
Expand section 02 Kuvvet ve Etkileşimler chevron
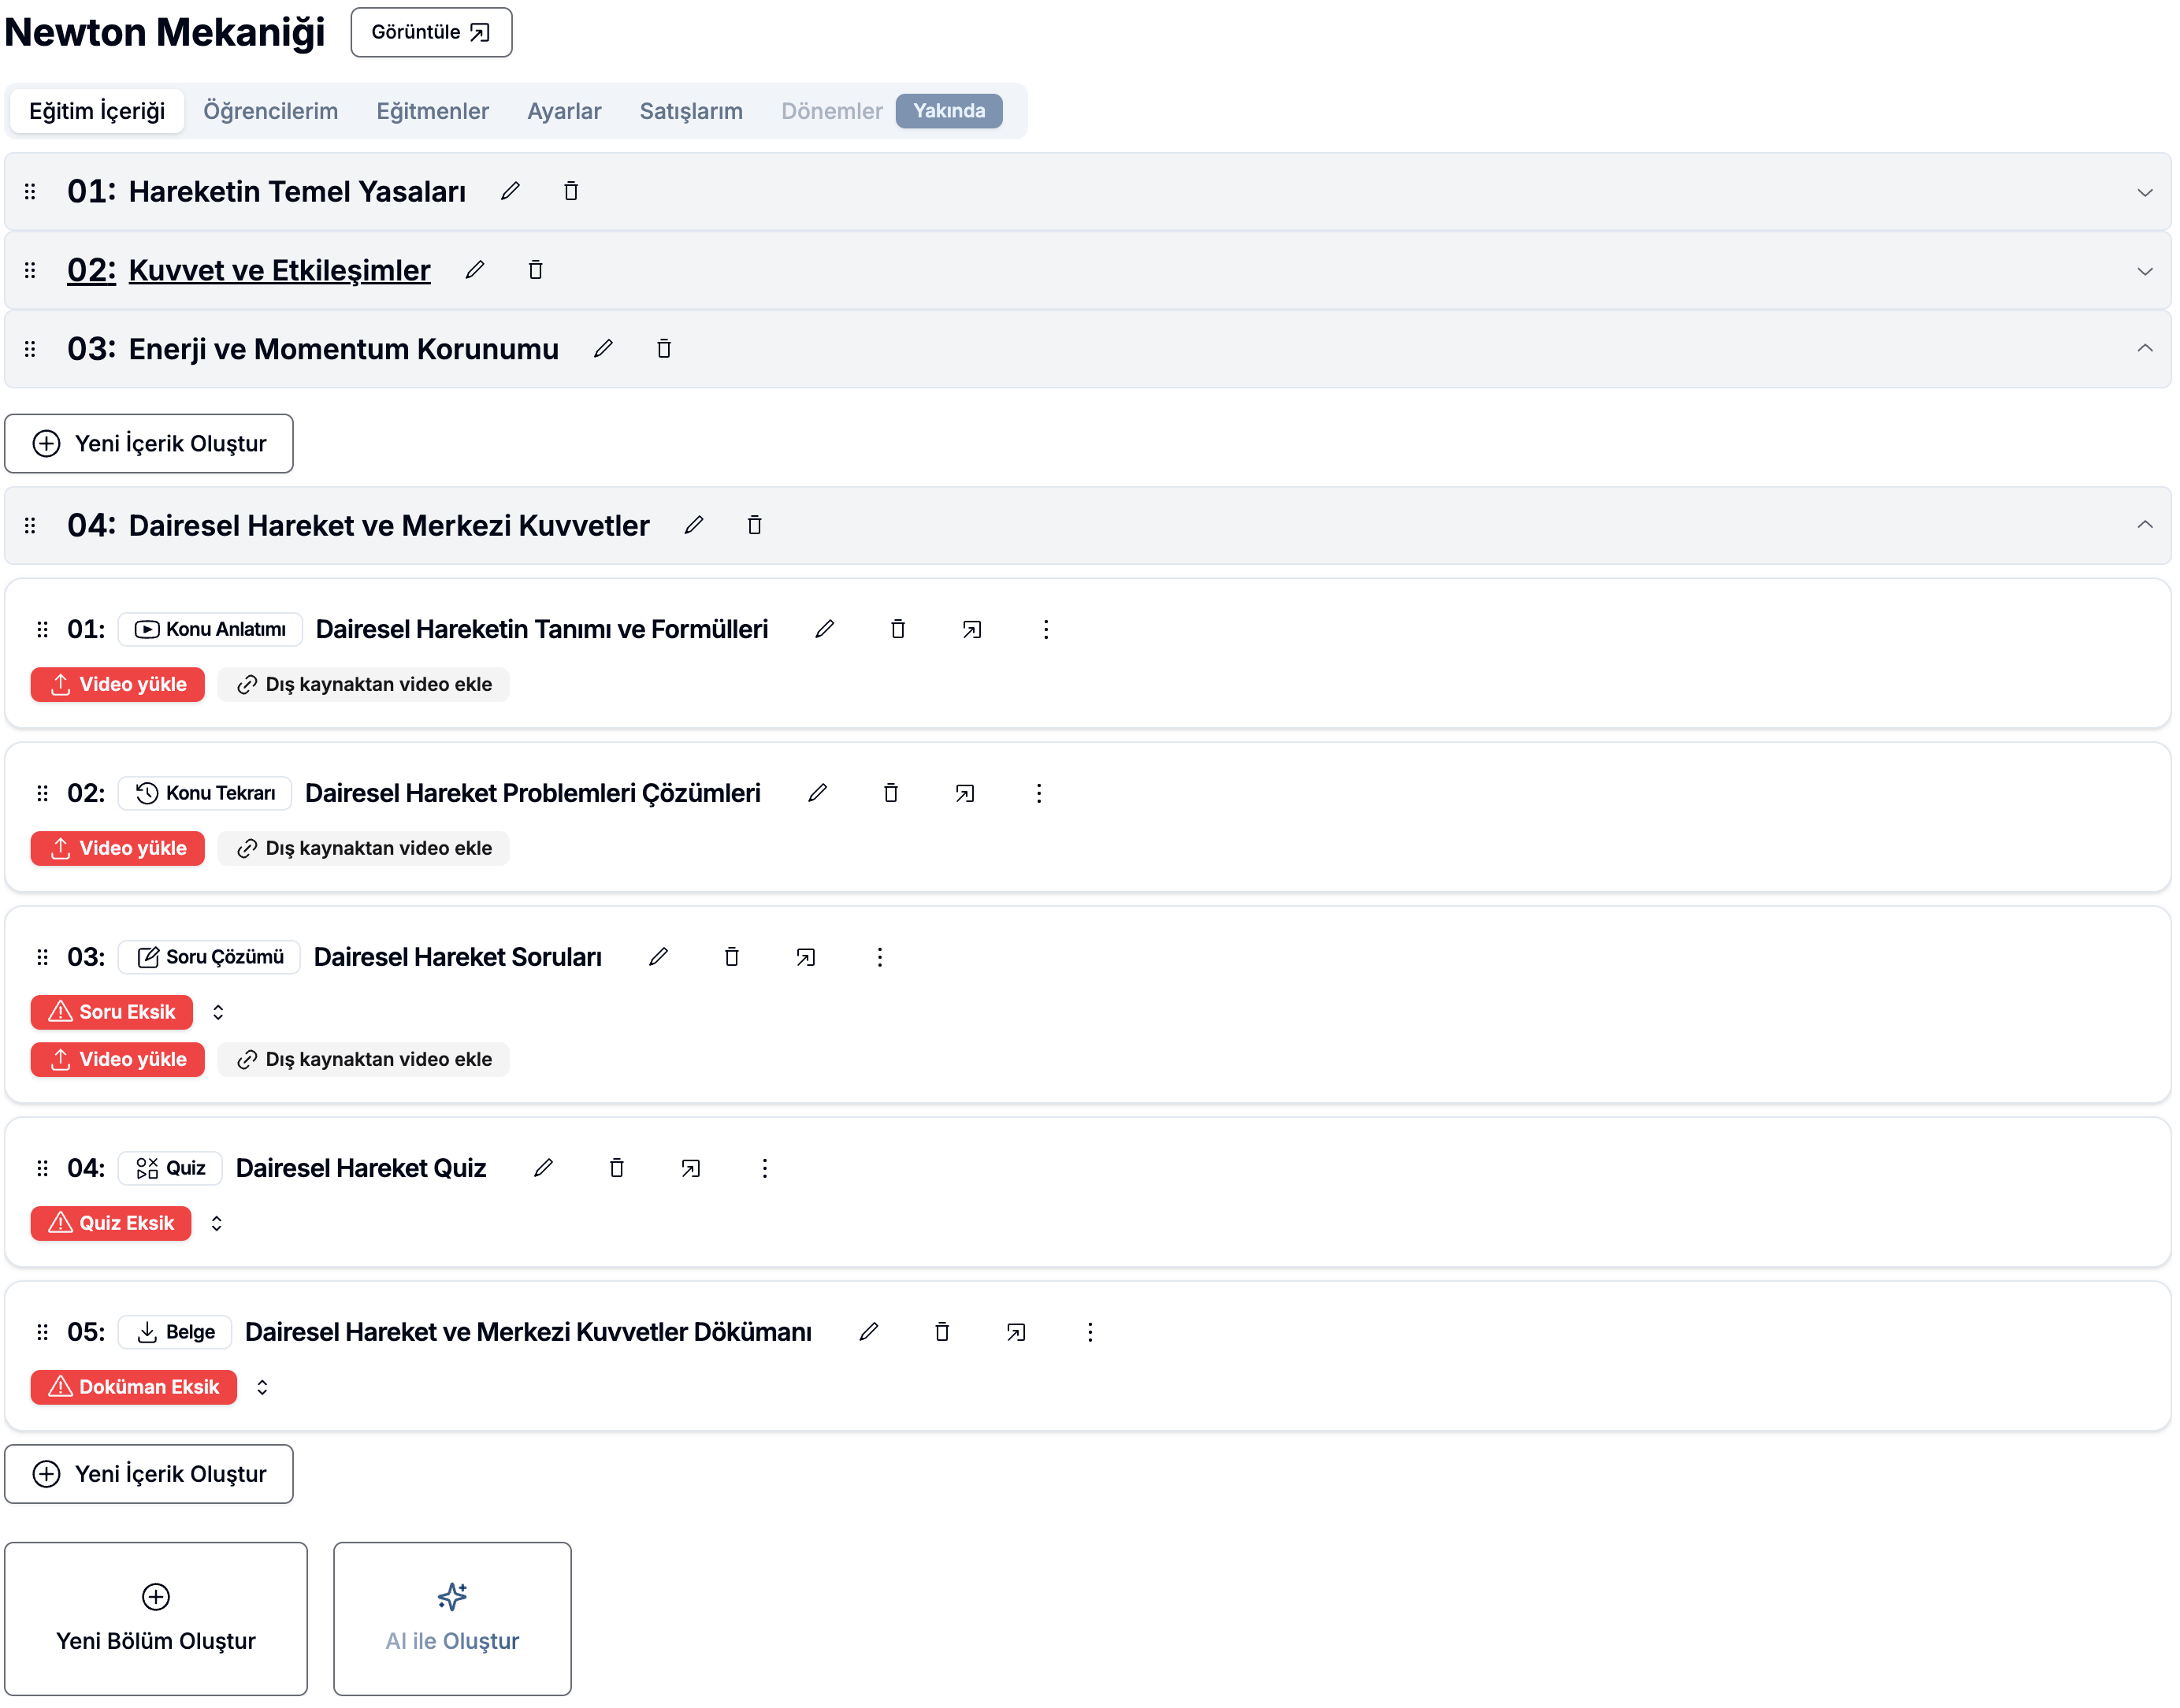[x=2145, y=271]
